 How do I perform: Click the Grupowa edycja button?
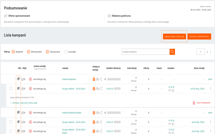174,37
